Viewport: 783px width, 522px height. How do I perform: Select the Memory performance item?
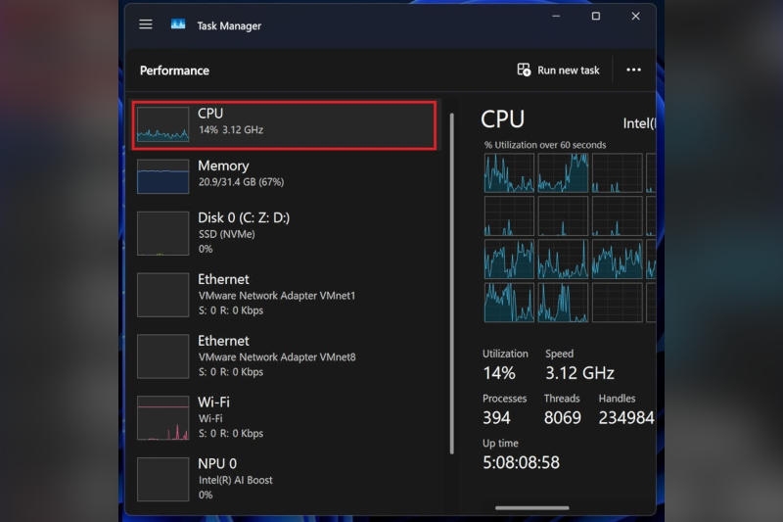pyautogui.click(x=284, y=175)
